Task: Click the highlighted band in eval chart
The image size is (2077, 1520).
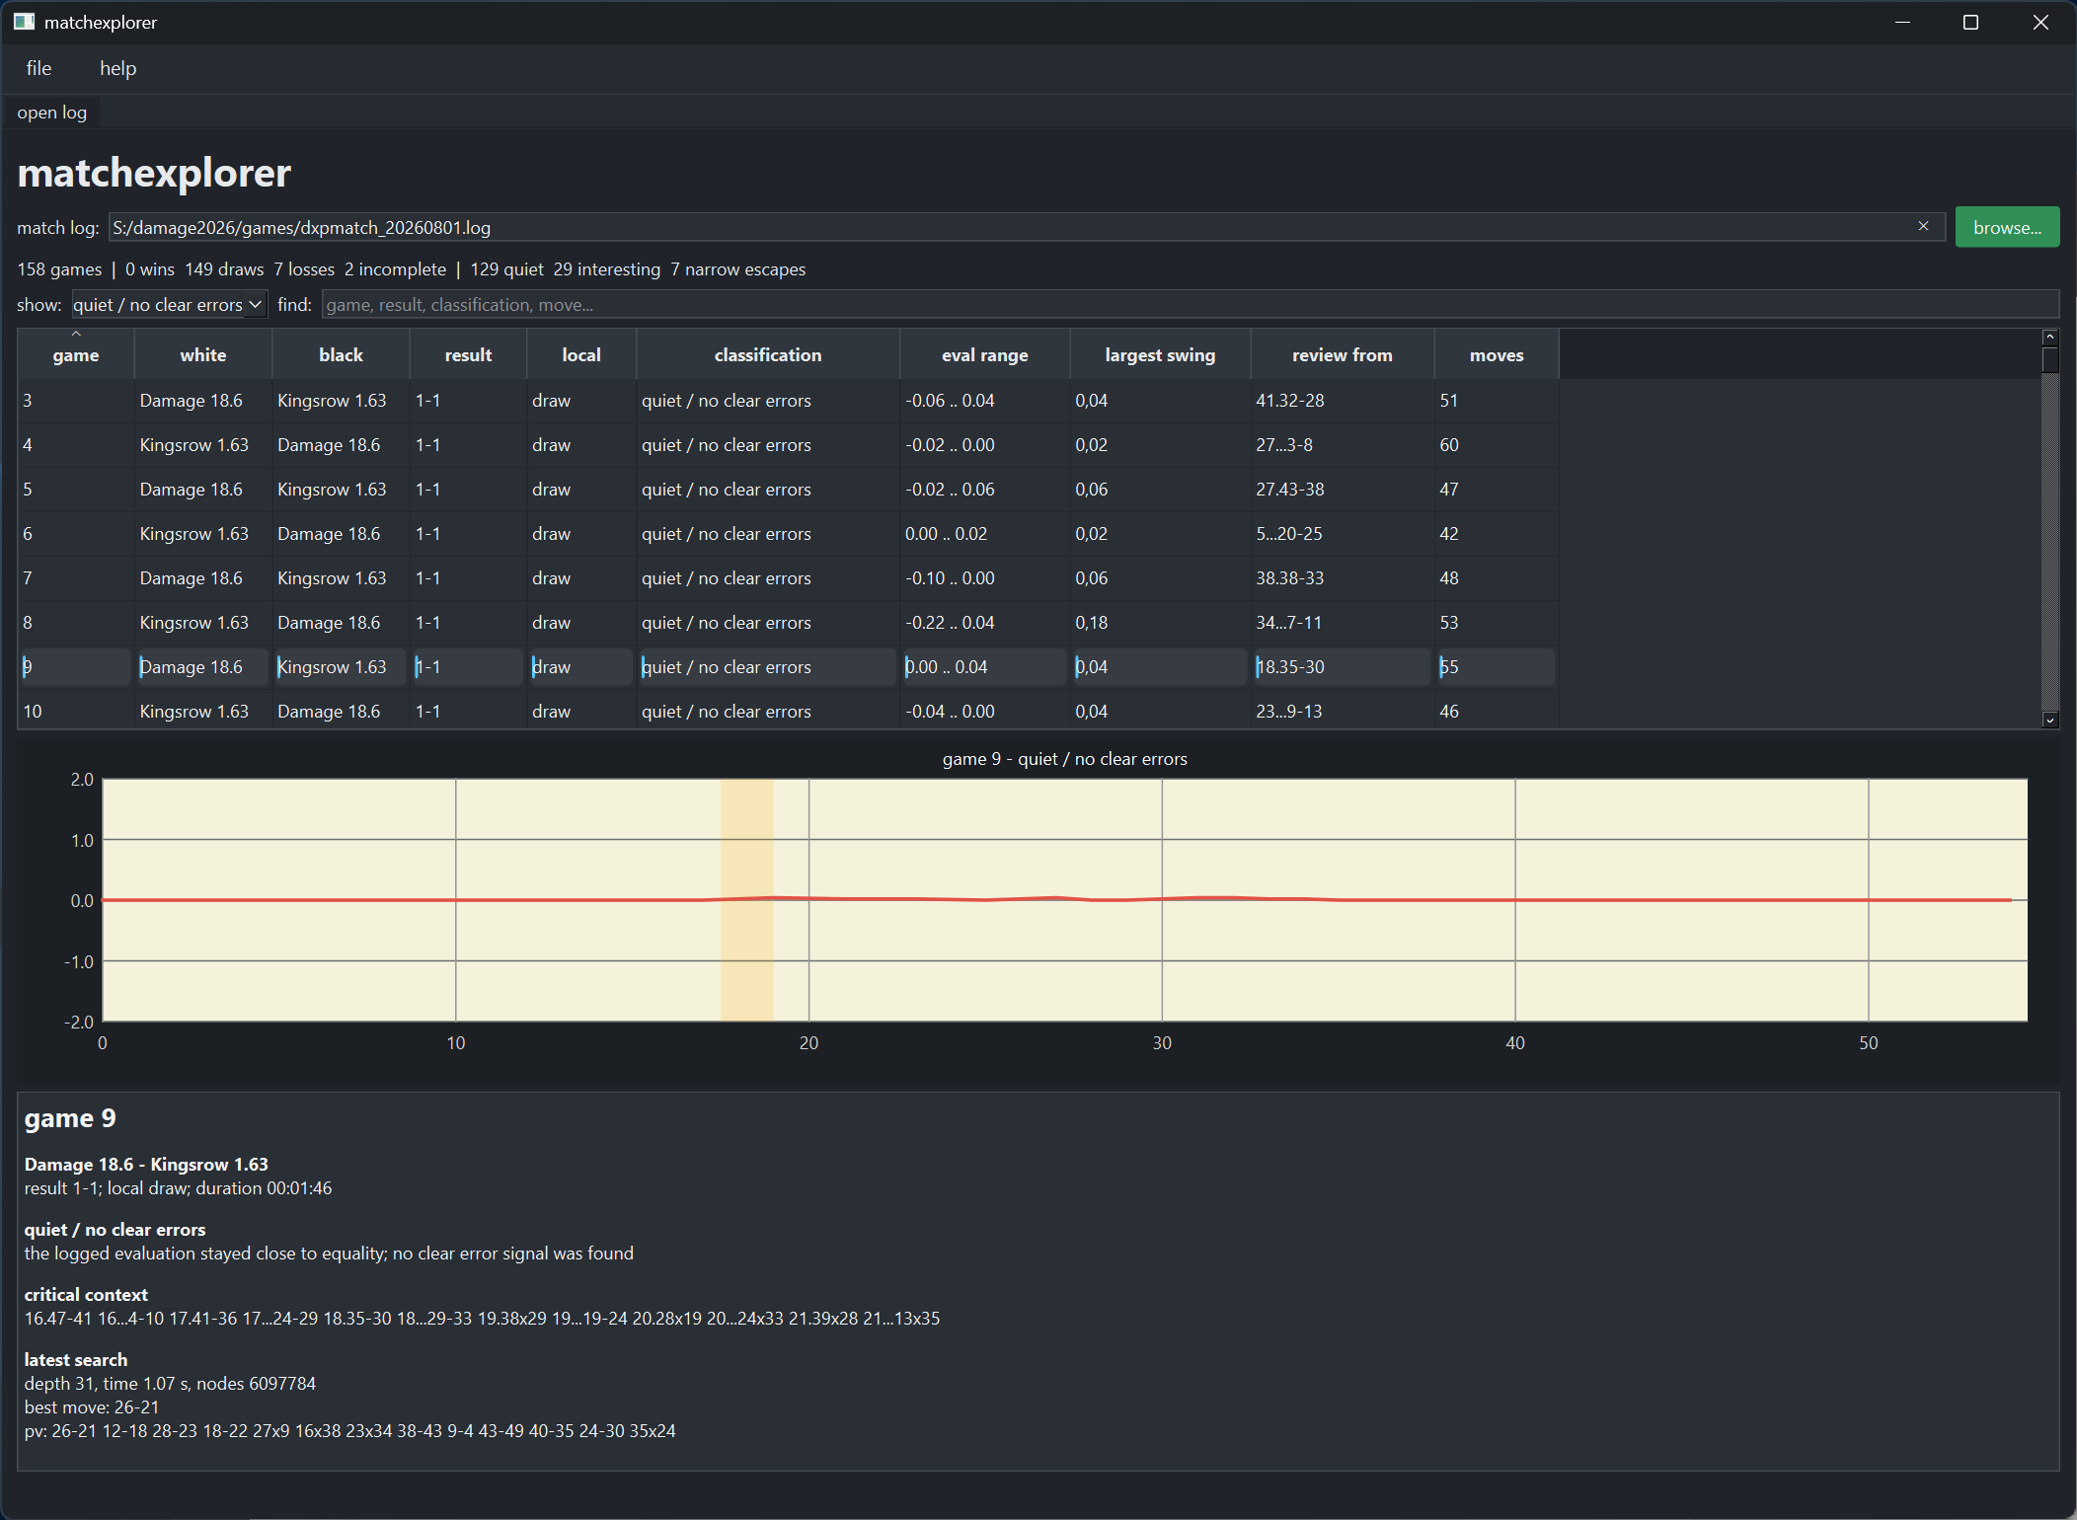Action: click(746, 900)
